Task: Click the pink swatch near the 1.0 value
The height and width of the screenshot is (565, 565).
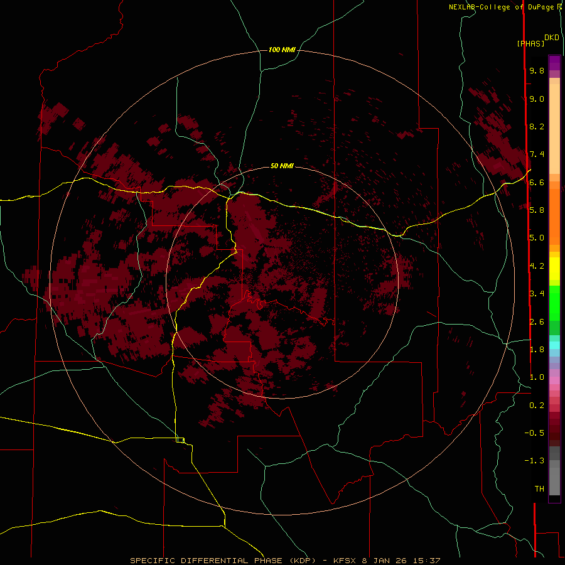Action: pyautogui.click(x=554, y=380)
